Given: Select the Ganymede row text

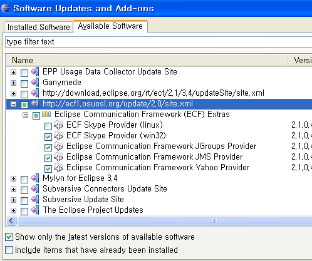Looking at the screenshot, I should point(62,83).
